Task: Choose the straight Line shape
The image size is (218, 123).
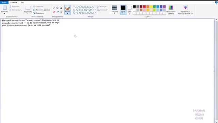Action: 74,7
